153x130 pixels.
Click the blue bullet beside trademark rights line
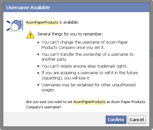tap(38, 66)
